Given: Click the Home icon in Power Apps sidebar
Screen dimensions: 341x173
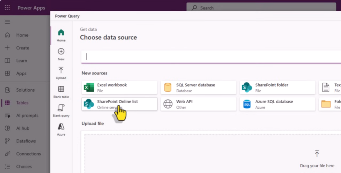Looking at the screenshot, I should pyautogui.click(x=7, y=35).
